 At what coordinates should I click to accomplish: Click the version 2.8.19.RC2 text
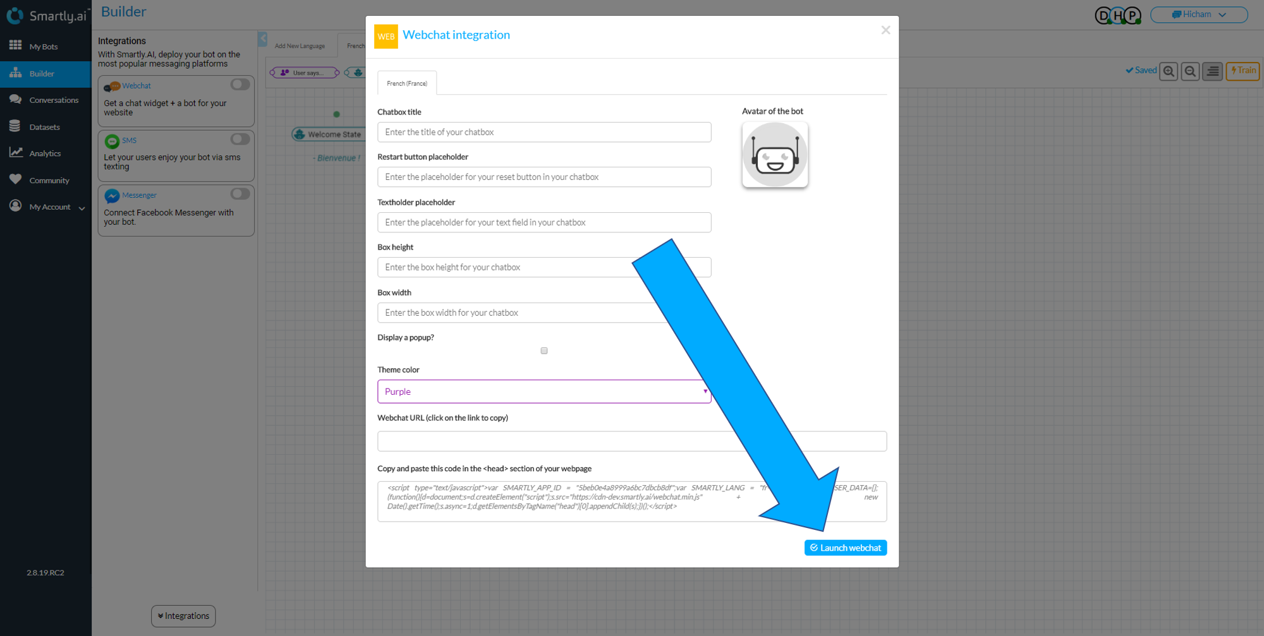(46, 573)
